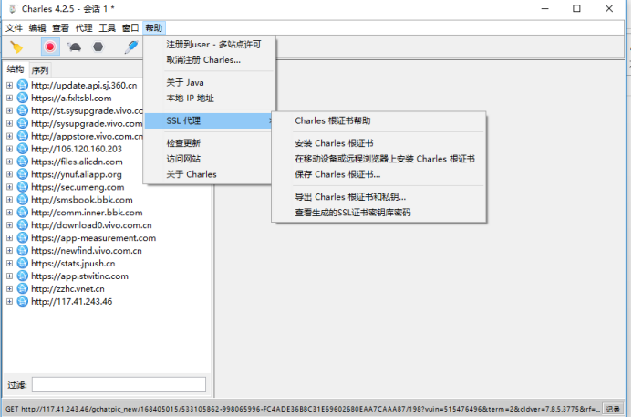
Task: Click the 记录 button in status bar
Action: [613, 409]
